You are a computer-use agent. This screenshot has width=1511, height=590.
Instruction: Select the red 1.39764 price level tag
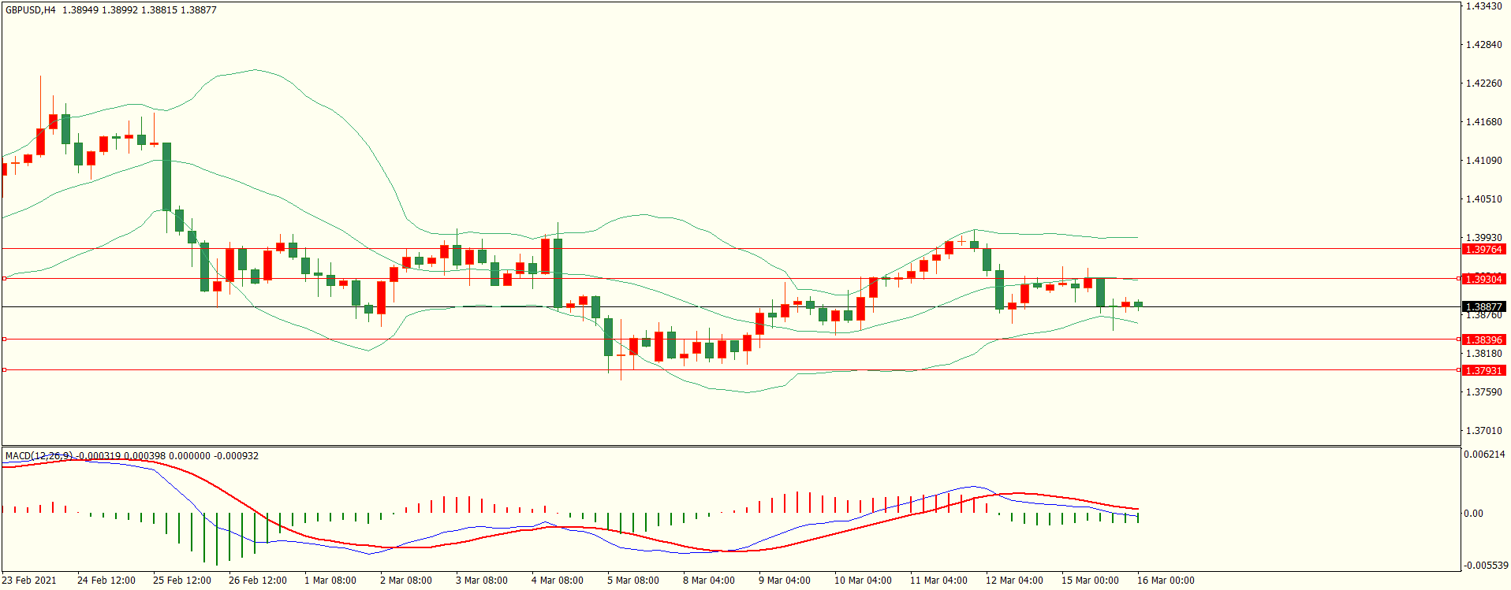(1483, 250)
